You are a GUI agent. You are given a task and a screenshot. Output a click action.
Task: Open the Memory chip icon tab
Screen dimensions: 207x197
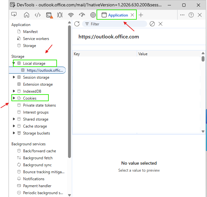tap(93, 15)
